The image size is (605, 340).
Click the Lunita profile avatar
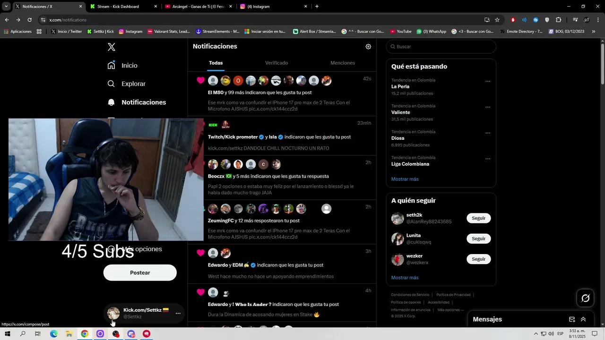point(398,238)
